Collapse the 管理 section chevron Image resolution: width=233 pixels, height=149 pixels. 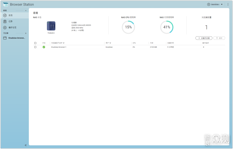(x=26, y=11)
